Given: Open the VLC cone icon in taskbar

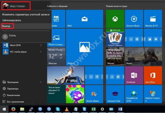Looking at the screenshot, I should (x=67, y=109).
